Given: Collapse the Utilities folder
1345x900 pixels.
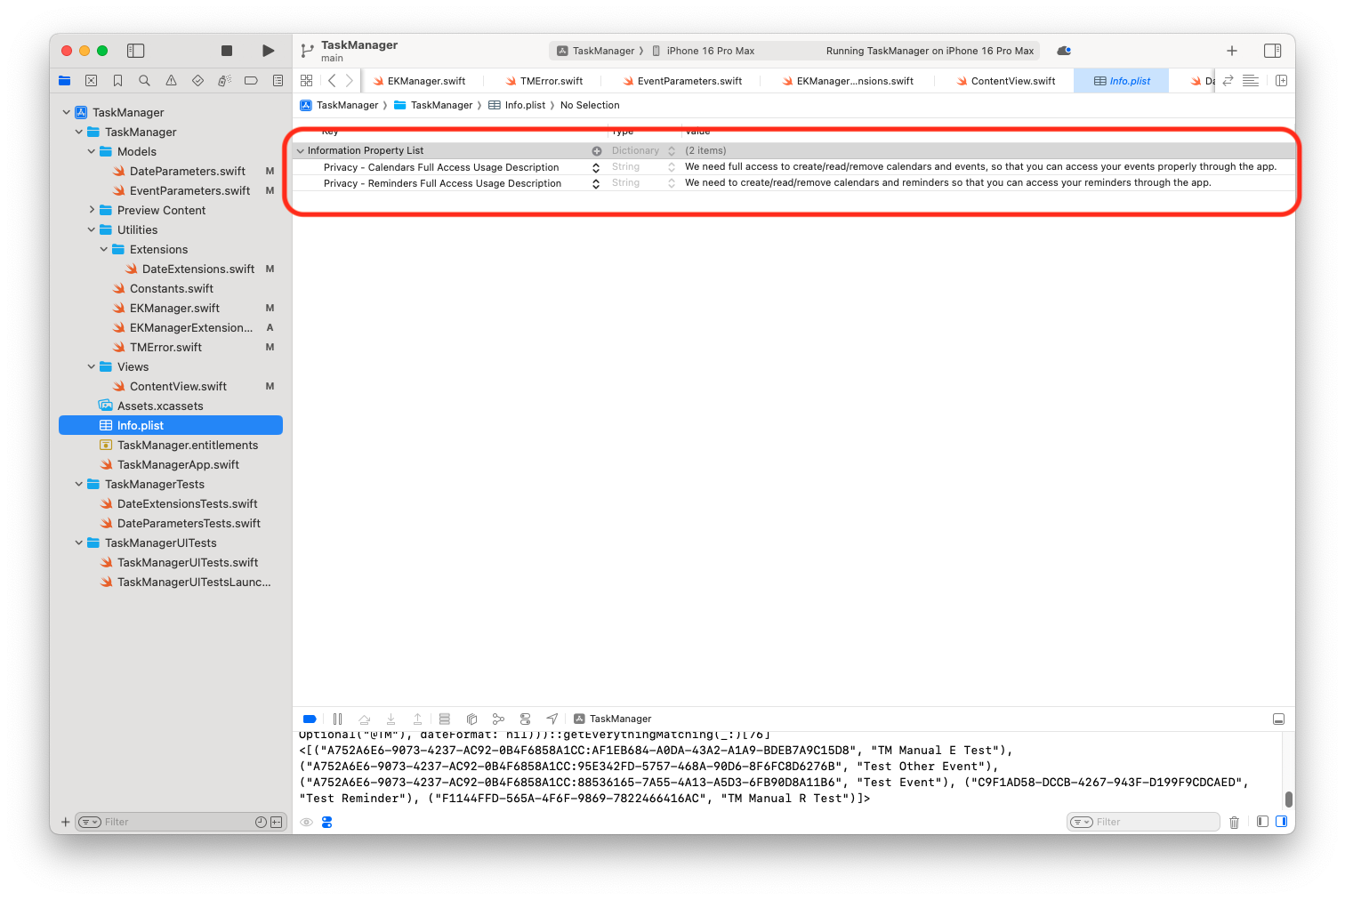Looking at the screenshot, I should coord(92,229).
